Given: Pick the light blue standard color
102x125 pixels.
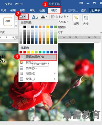Looking at the screenshot, I should [44, 52].
